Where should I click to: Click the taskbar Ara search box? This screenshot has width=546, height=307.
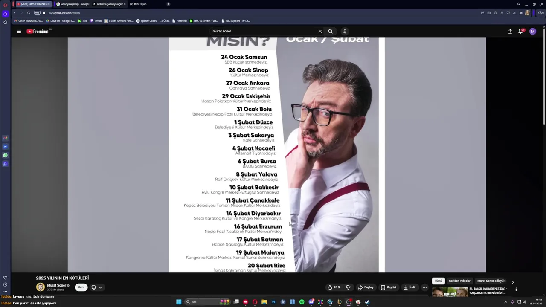click(208, 302)
